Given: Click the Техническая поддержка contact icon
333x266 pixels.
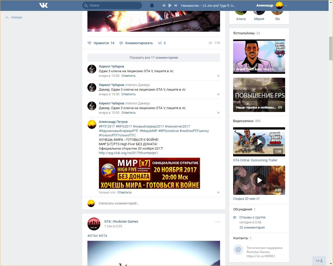Looking at the screenshot, I should [x=238, y=250].
